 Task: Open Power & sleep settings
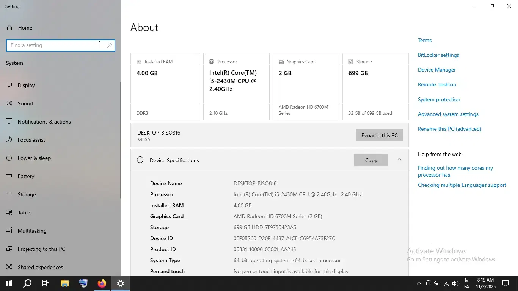tap(34, 158)
